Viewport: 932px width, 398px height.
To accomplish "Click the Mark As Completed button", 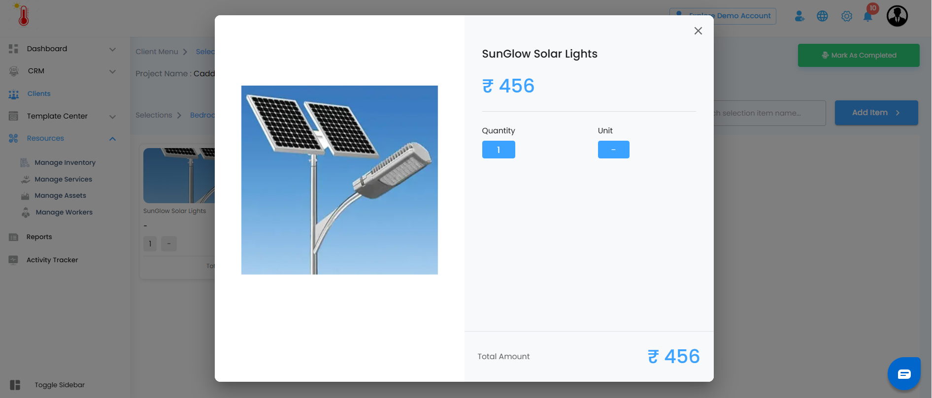I will tap(858, 55).
